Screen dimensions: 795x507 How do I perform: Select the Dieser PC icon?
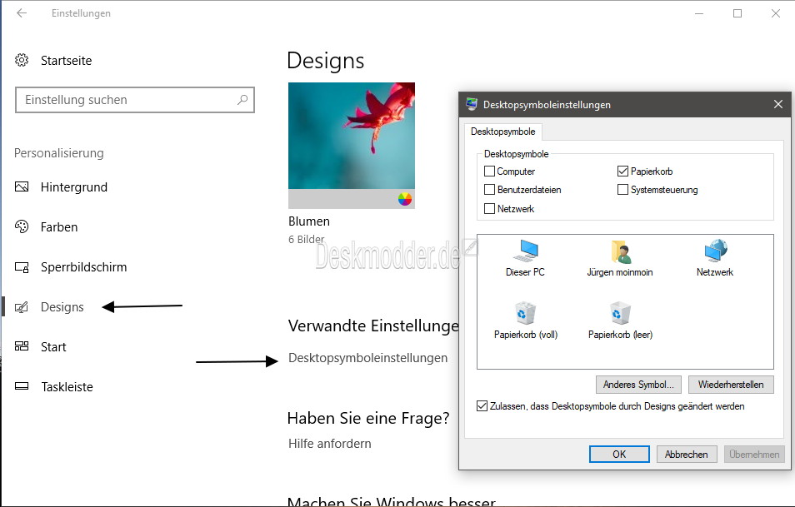(x=525, y=251)
